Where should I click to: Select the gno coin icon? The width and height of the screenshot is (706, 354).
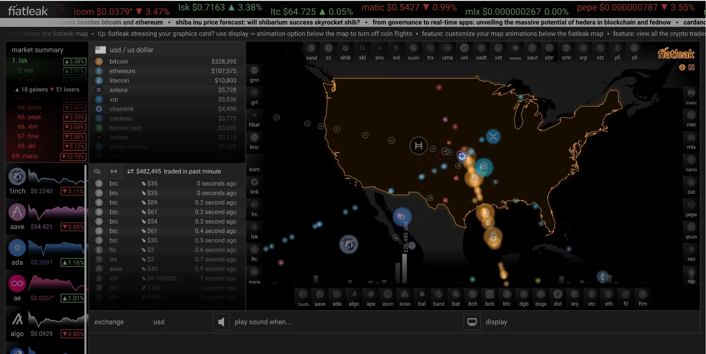[x=254, y=74]
